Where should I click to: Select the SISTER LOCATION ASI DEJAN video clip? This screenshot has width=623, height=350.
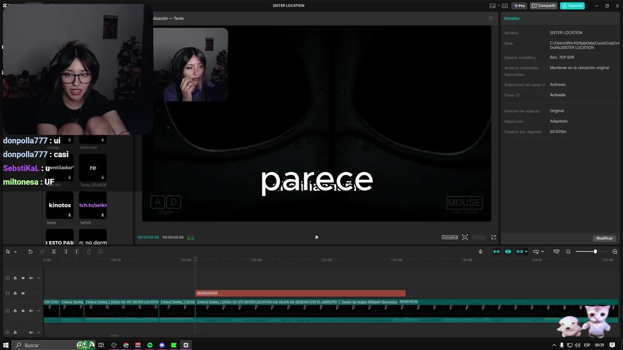click(x=406, y=311)
